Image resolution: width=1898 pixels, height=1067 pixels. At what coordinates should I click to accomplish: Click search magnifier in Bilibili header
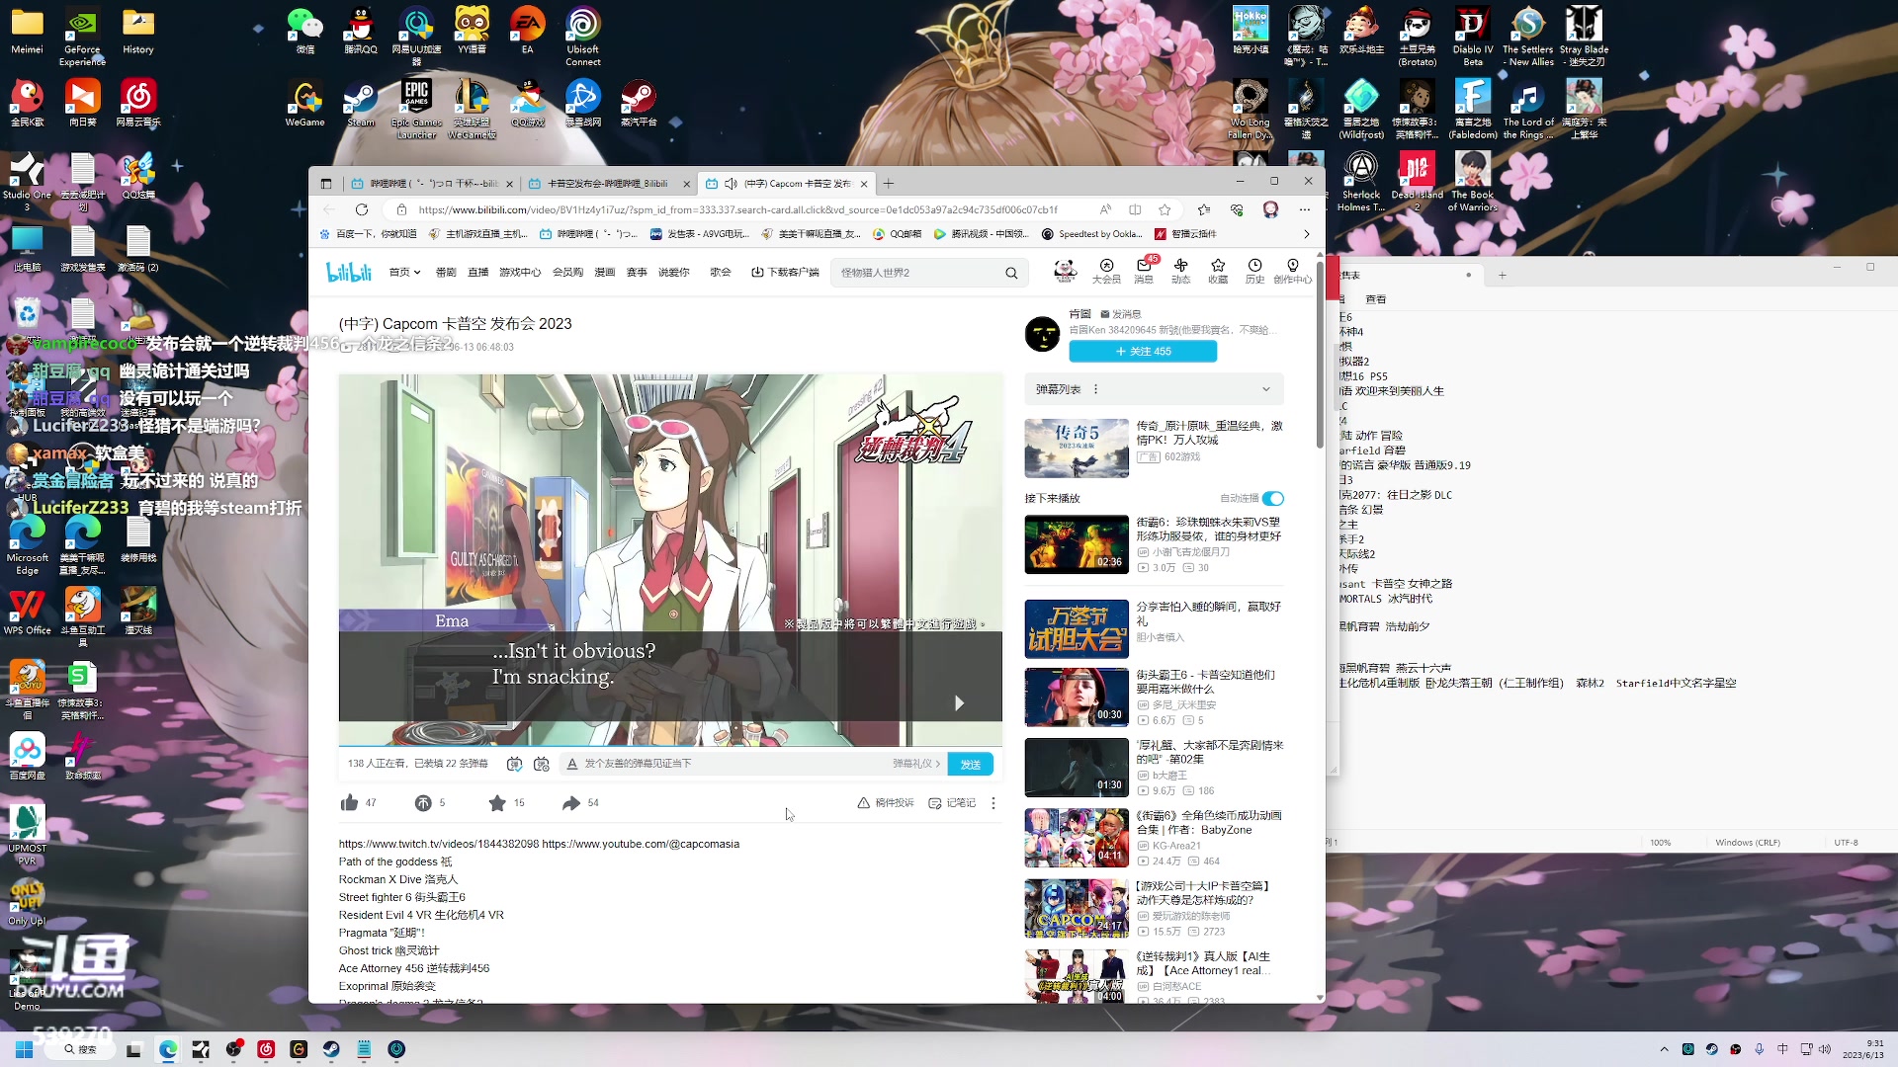[x=1011, y=273]
